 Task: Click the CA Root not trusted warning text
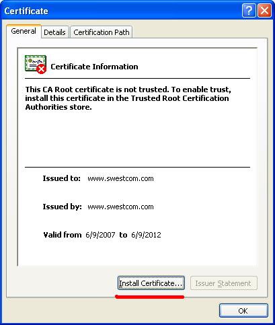tap(128, 98)
